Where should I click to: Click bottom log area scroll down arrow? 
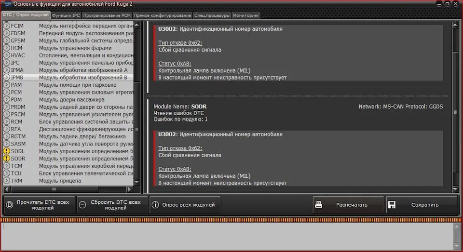click(x=457, y=246)
